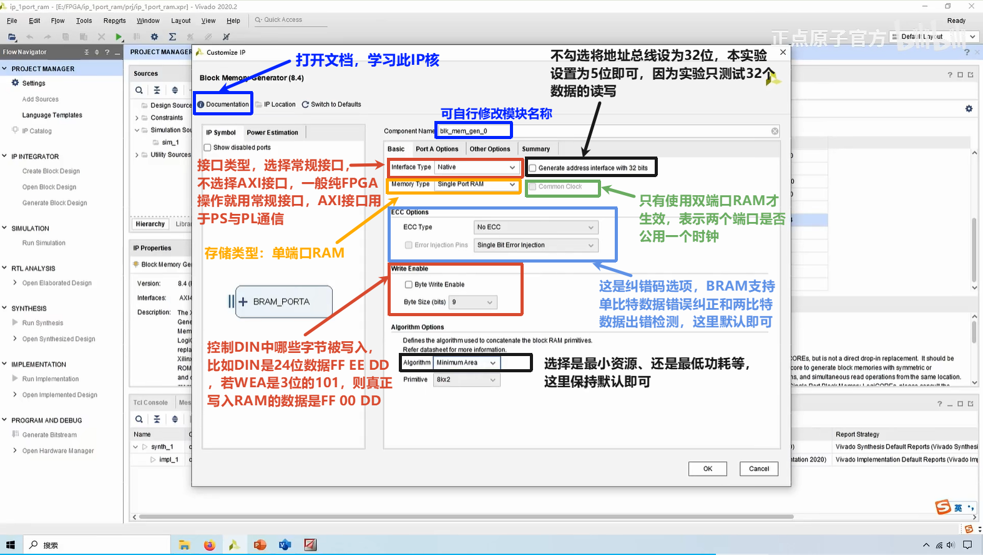The height and width of the screenshot is (555, 983).
Task: Switch to the Other Options tab
Action: (490, 149)
